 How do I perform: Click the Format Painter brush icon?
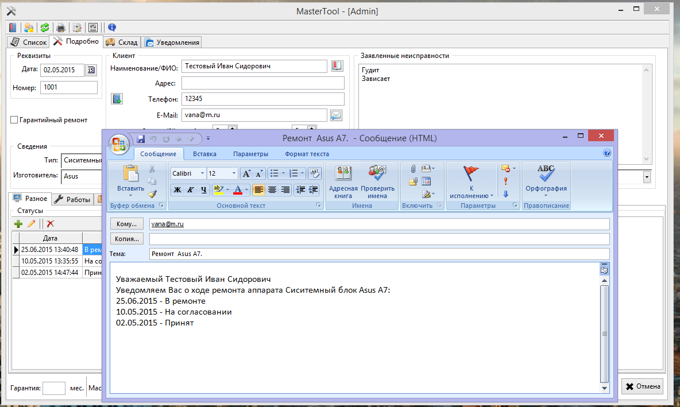(x=152, y=194)
